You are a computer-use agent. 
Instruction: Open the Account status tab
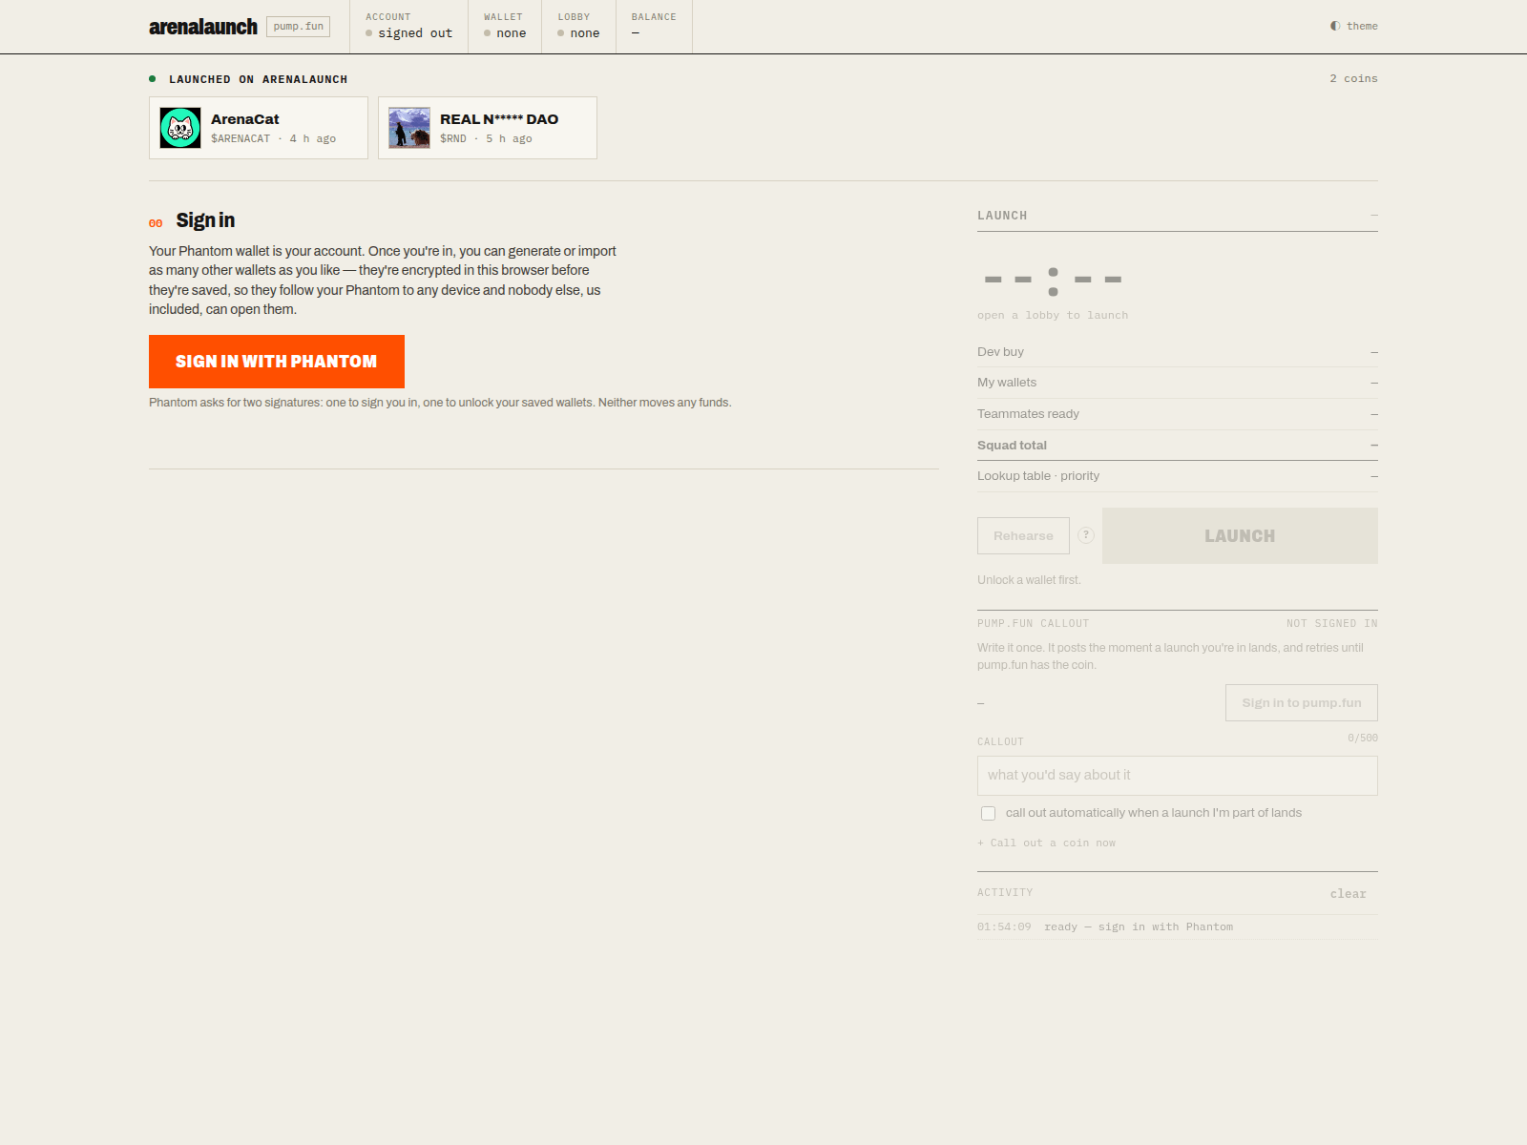pos(409,27)
